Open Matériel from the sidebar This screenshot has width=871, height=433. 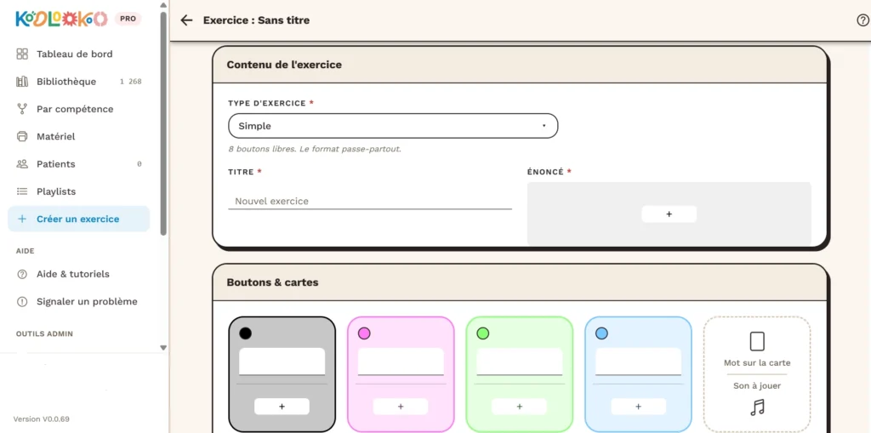79,137
